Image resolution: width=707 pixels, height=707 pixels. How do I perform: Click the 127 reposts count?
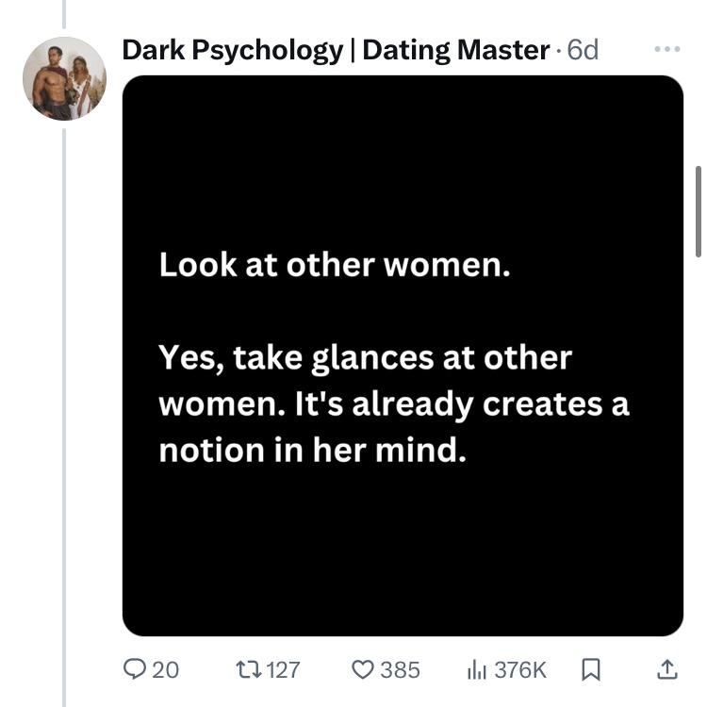pyautogui.click(x=283, y=669)
